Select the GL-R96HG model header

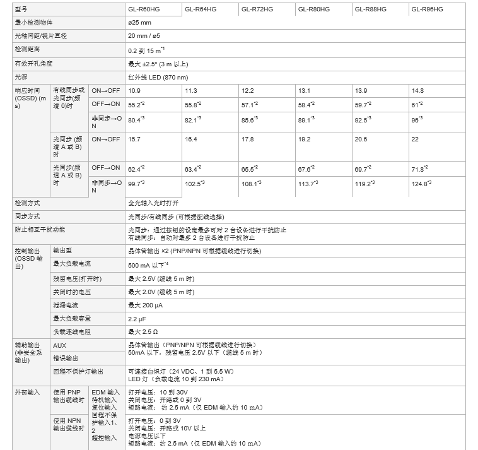[427, 9]
